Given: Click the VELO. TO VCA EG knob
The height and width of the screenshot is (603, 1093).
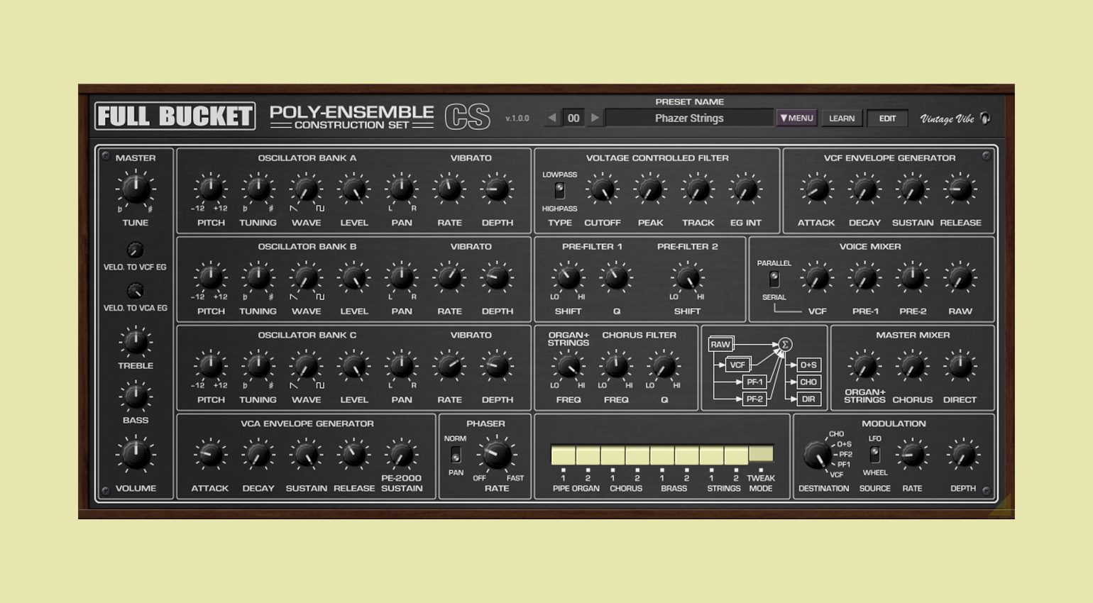Looking at the screenshot, I should (x=135, y=291).
